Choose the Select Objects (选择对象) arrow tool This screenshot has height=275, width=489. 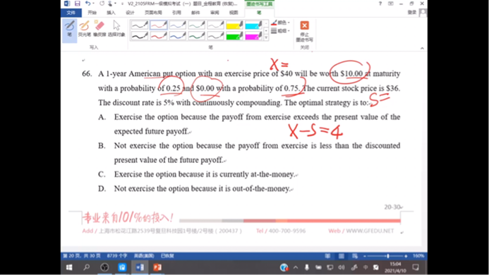point(116,29)
